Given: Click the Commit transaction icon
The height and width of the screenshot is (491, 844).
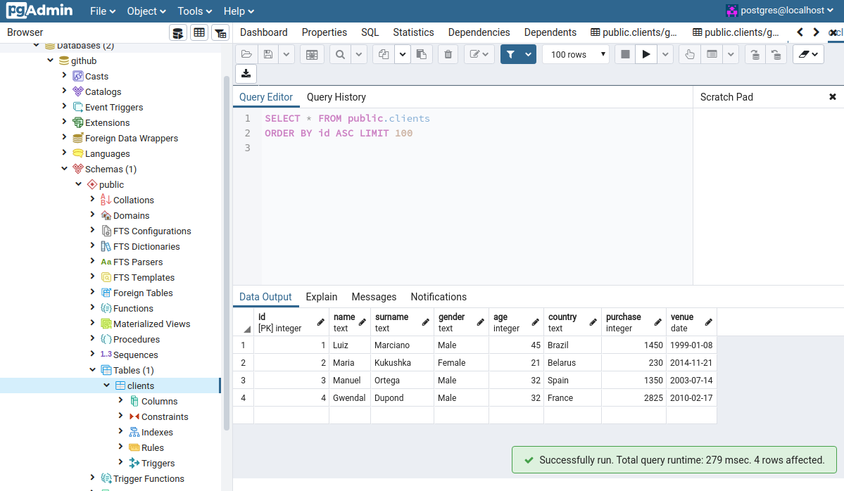Looking at the screenshot, I should [x=755, y=54].
